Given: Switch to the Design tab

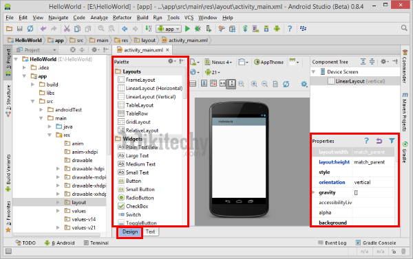Looking at the screenshot, I should [130, 232].
